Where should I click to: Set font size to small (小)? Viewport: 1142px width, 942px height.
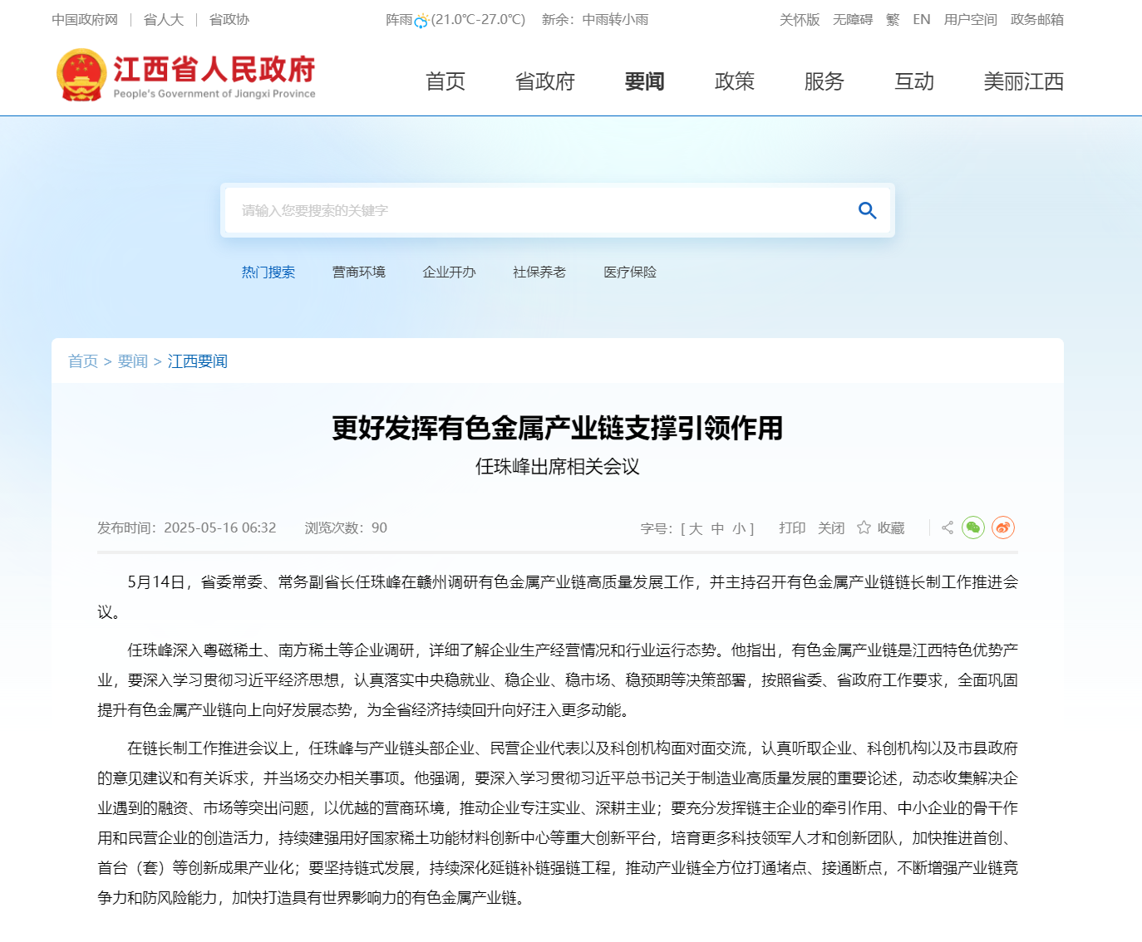739,528
